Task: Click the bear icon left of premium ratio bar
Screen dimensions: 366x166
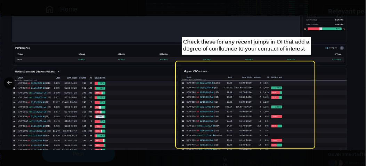Action: click(305, 29)
